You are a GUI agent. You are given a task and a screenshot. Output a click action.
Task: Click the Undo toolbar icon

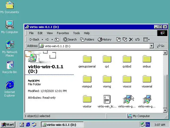pos(137,39)
